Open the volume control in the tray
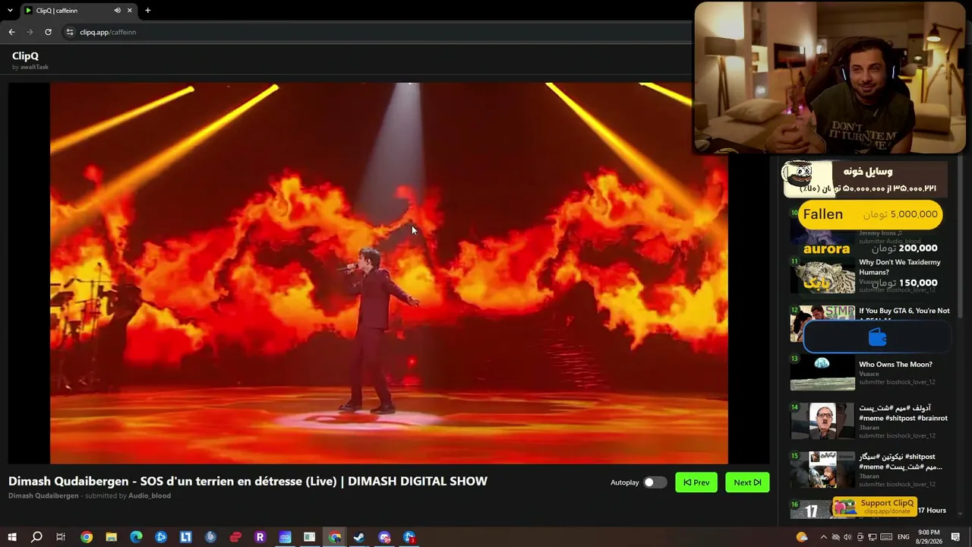This screenshot has width=972, height=547. pos(847,537)
